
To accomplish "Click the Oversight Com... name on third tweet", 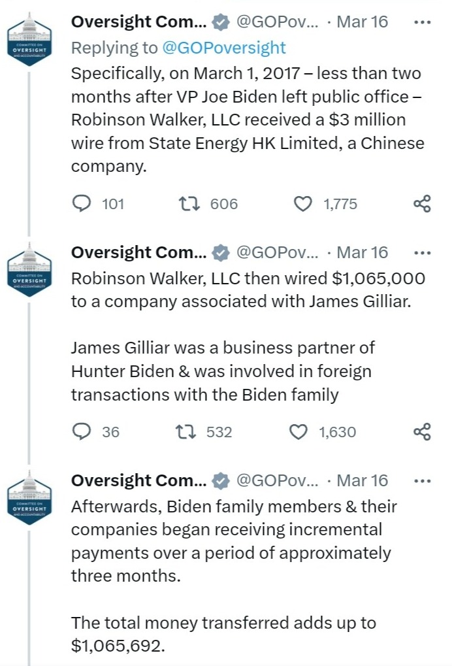I will pos(138,480).
